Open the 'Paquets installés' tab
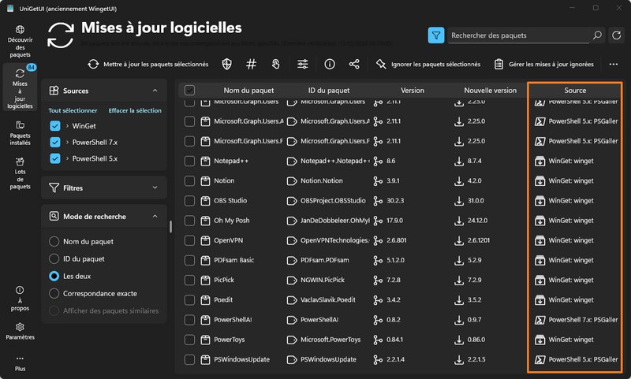 point(21,131)
